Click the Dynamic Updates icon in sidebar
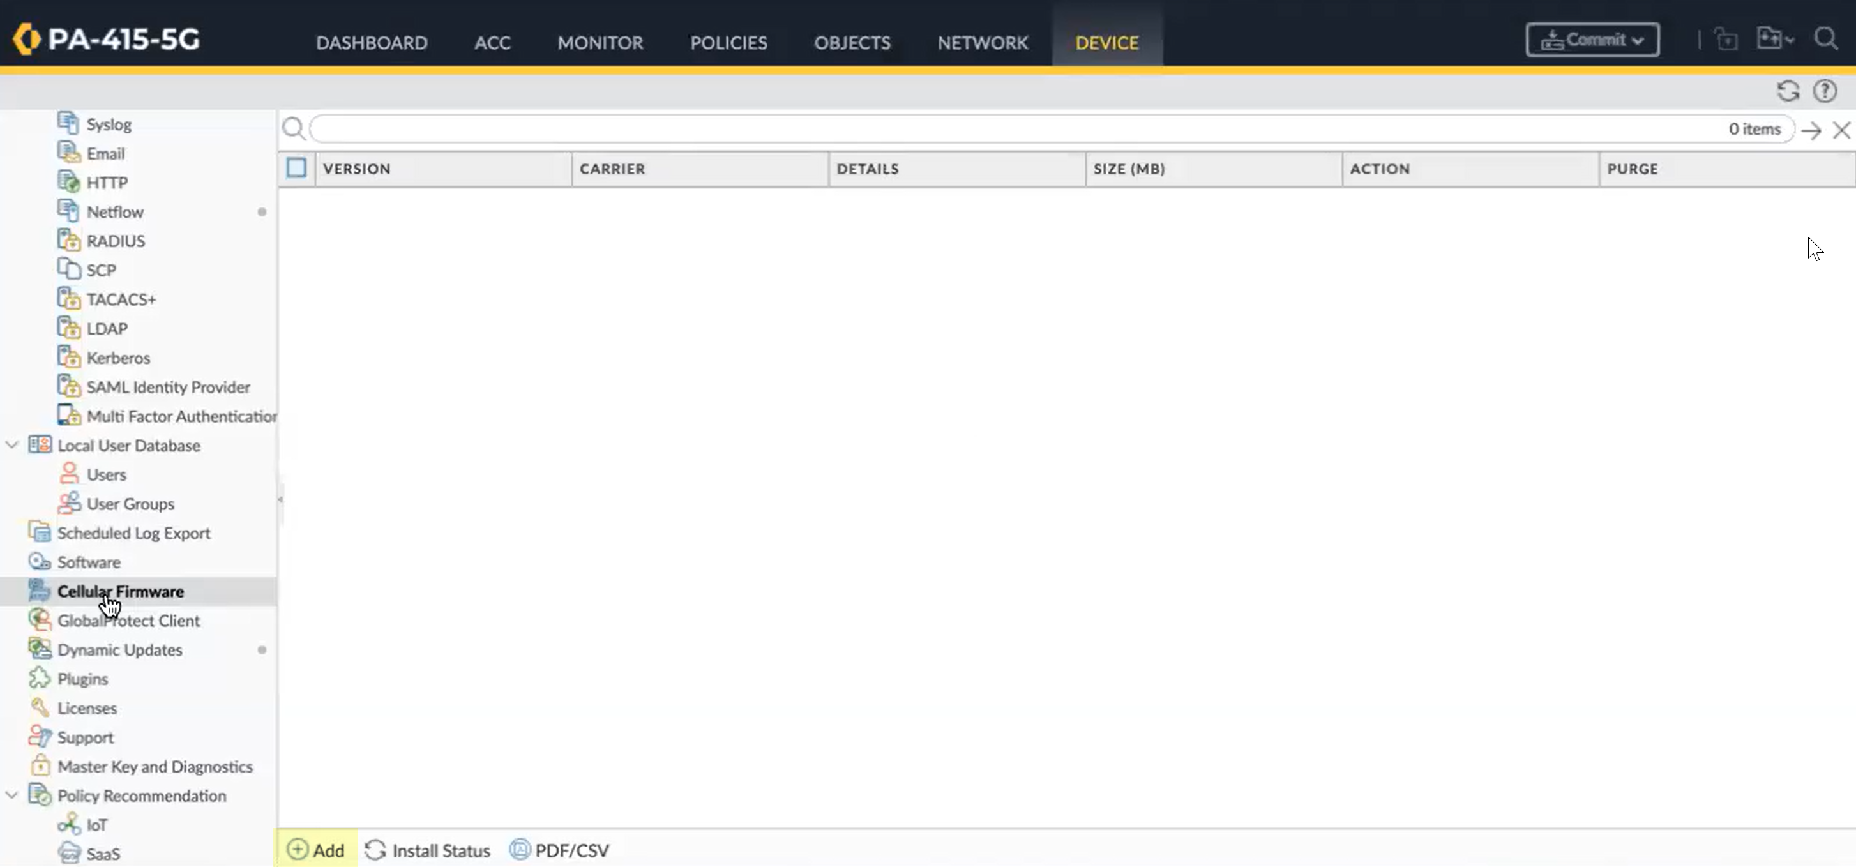 [40, 649]
